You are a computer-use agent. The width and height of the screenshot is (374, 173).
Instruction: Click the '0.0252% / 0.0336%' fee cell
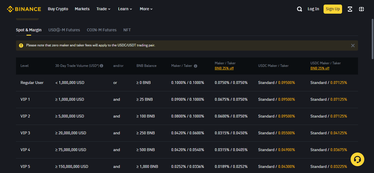coord(188,166)
